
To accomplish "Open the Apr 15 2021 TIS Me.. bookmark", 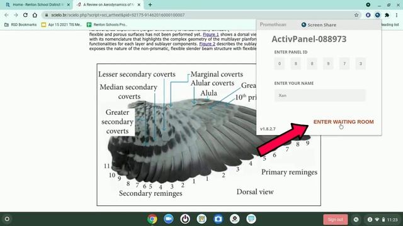I will (x=62, y=24).
